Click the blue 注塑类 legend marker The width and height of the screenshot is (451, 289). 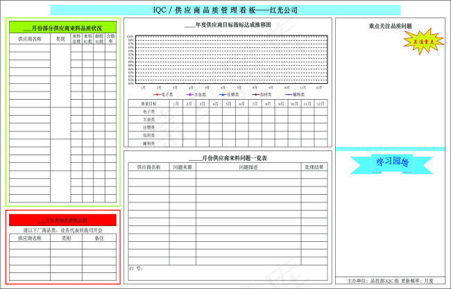pyautogui.click(x=223, y=94)
